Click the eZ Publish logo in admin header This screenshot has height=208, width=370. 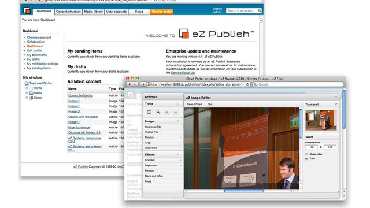point(27,10)
